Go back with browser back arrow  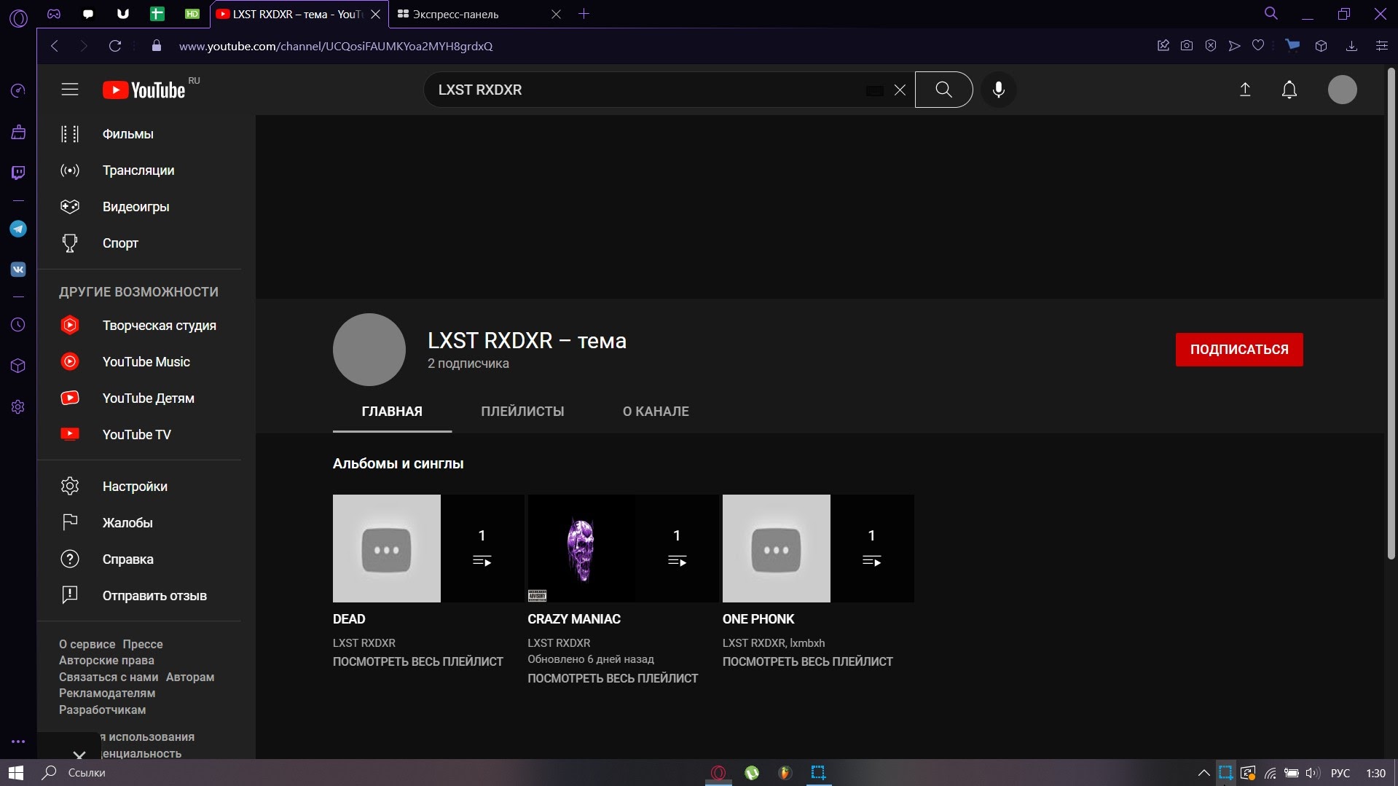[x=55, y=46]
